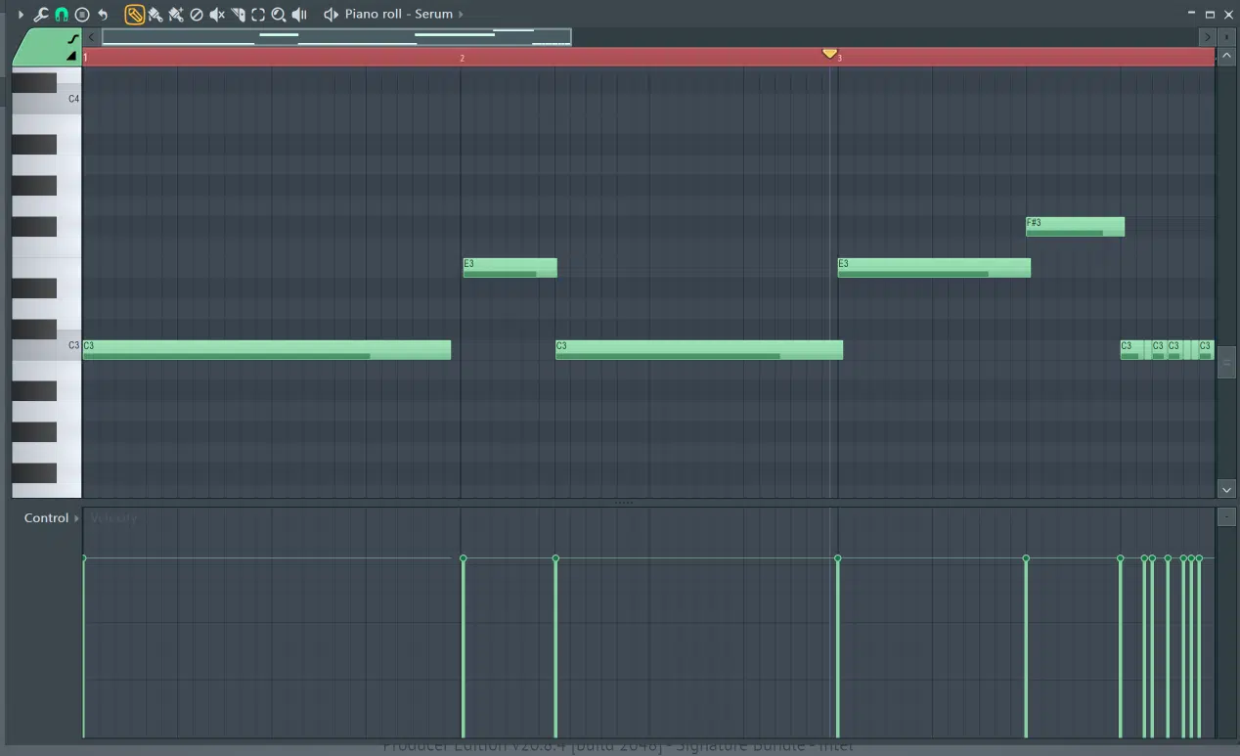Viewport: 1240px width, 756px height.
Task: Open the Stamp chord tool
Action: [82, 15]
